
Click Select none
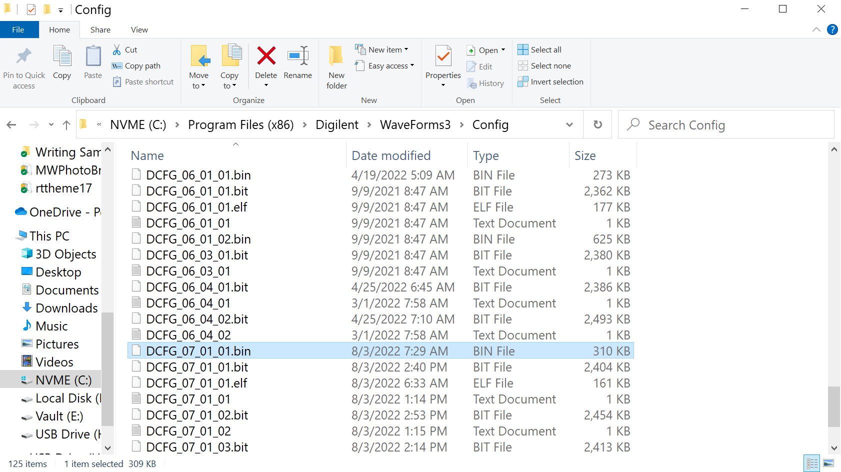[x=544, y=65]
